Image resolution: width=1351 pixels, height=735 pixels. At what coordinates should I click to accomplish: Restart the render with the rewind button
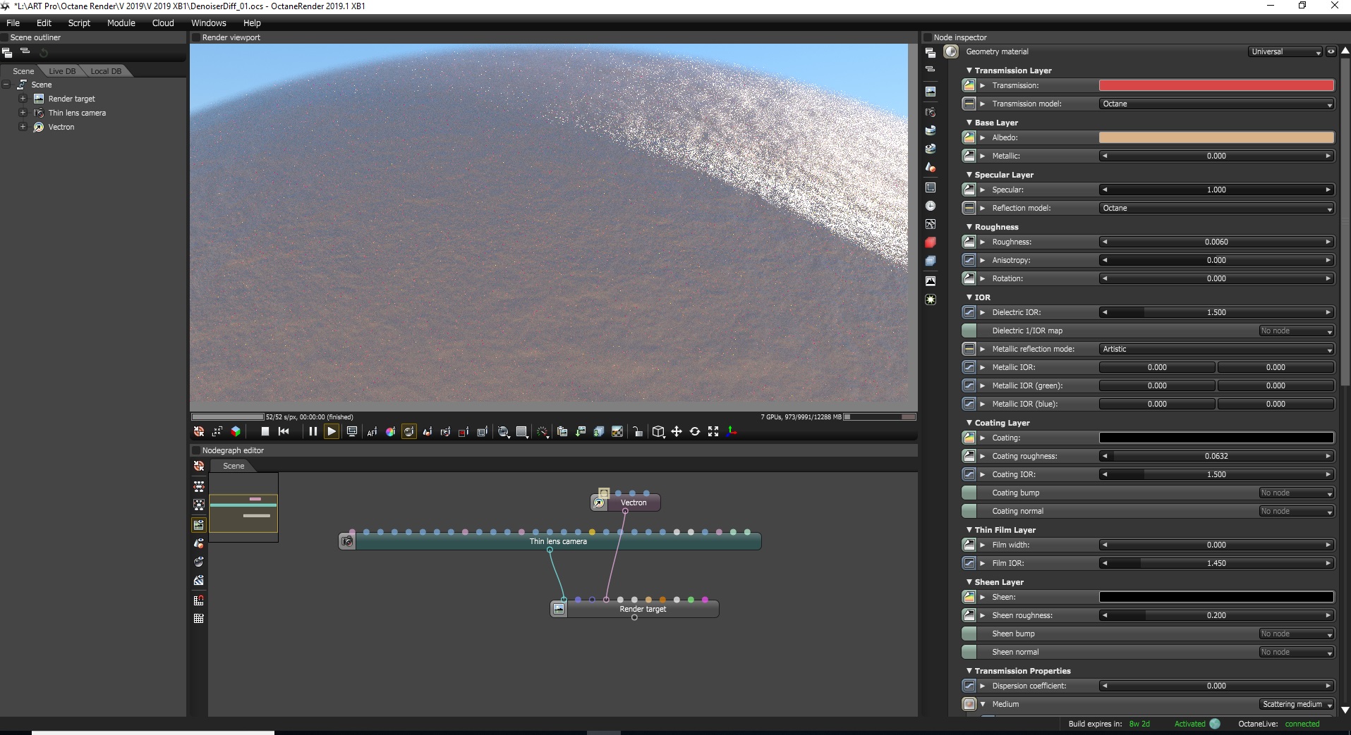coord(284,431)
